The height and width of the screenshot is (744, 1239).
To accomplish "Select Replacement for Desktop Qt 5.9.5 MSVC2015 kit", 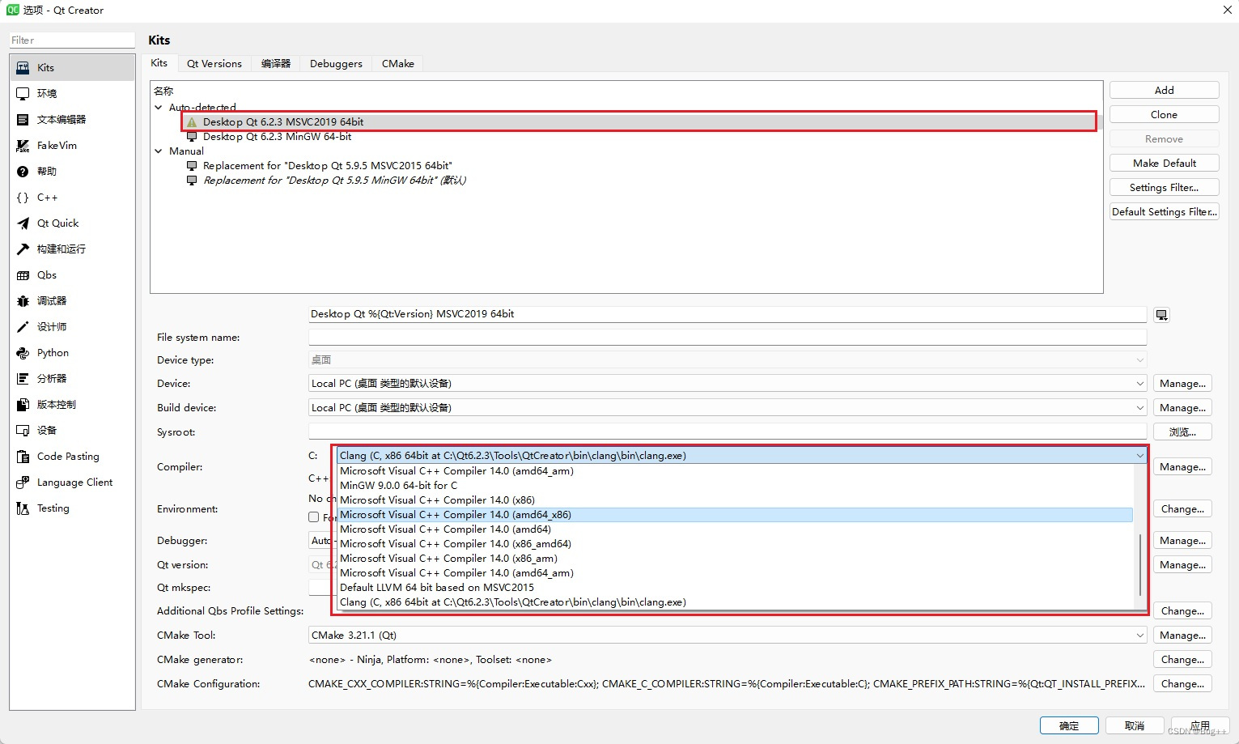I will point(327,166).
